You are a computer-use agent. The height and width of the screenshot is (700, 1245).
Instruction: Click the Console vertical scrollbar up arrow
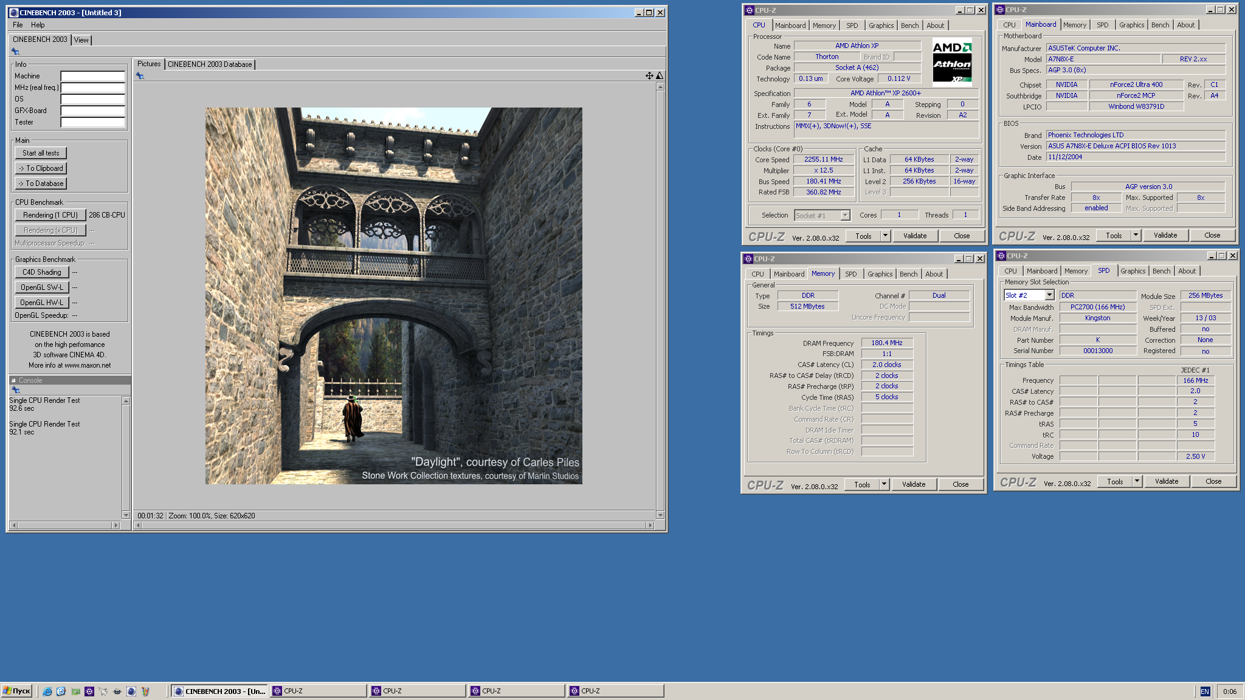coord(126,401)
